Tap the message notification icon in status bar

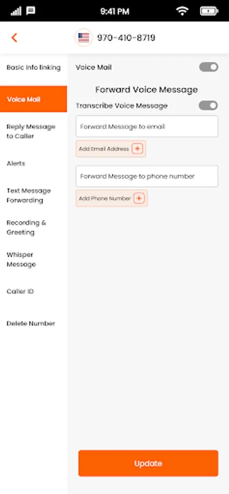(x=31, y=11)
